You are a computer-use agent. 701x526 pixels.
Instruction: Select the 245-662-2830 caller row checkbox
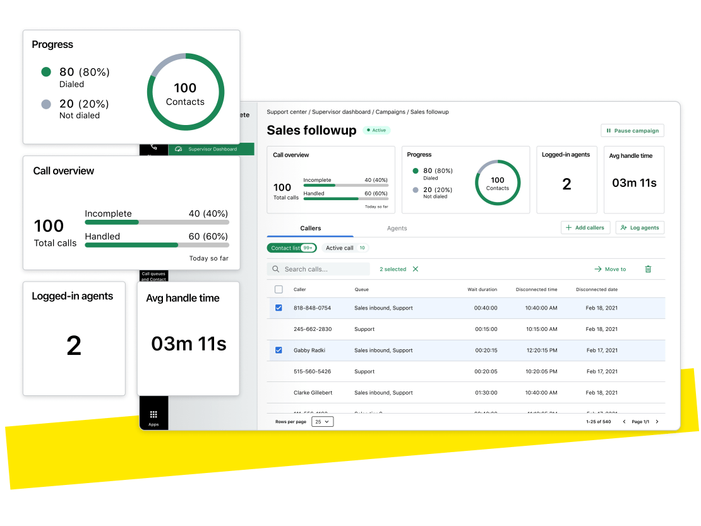[x=279, y=328]
